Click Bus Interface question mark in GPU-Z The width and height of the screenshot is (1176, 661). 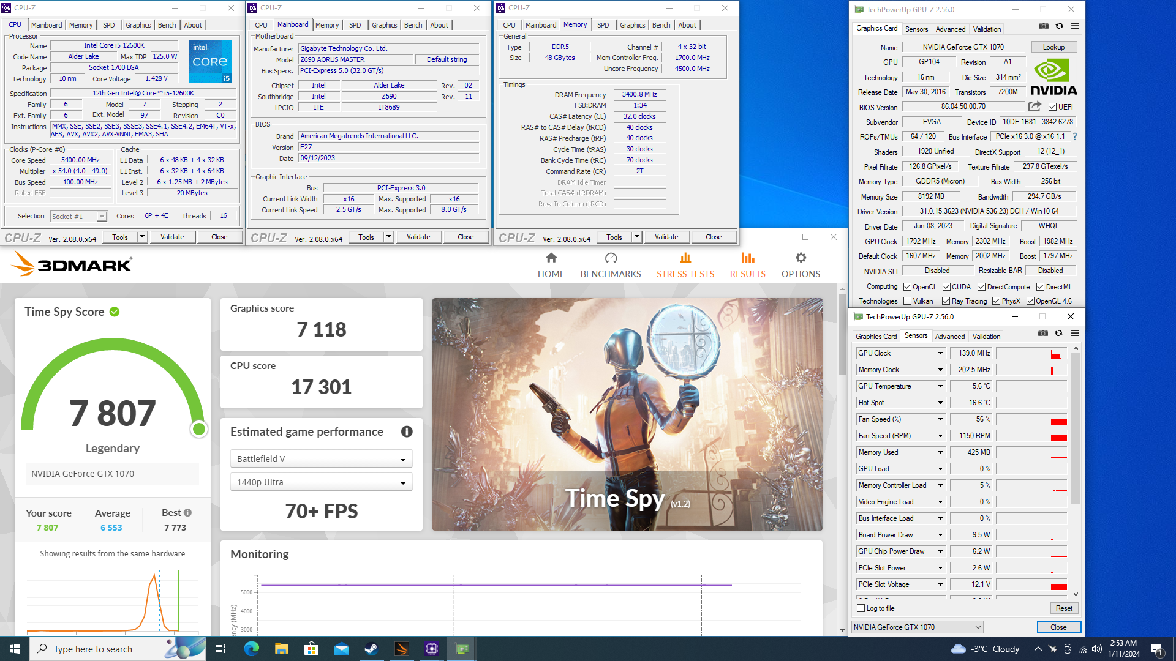[1074, 136]
